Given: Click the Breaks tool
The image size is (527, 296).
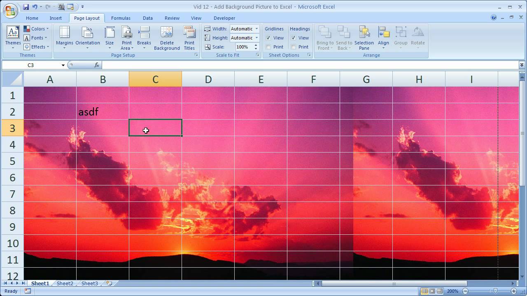Looking at the screenshot, I should click(144, 37).
